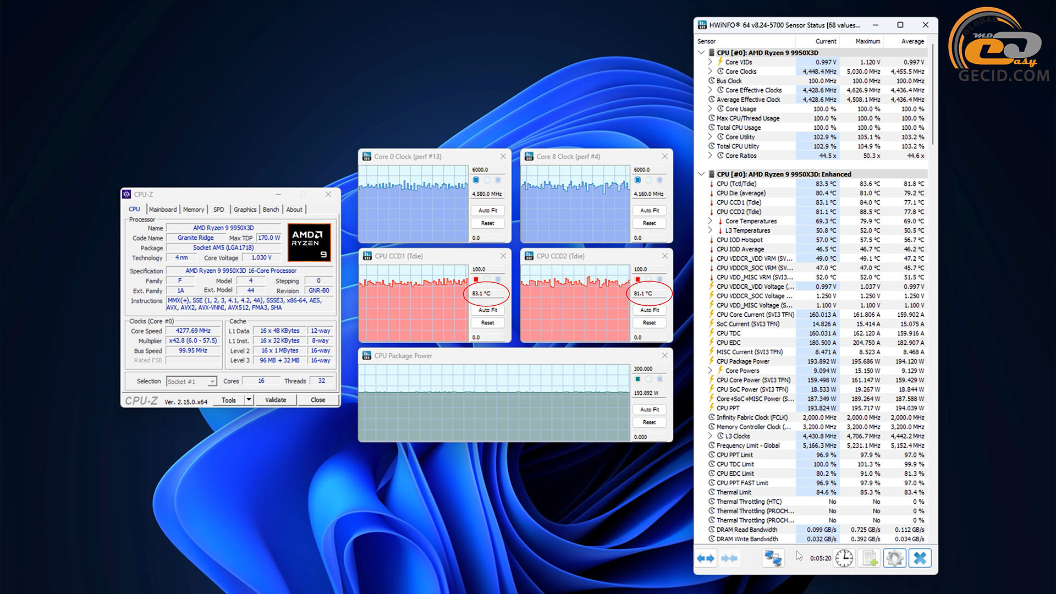
Task: Switch to the Memory tab in CPU-Z
Action: (194, 210)
